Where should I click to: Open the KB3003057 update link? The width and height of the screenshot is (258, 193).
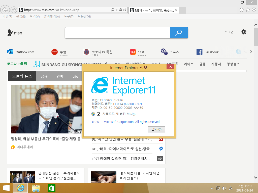coord(133,104)
